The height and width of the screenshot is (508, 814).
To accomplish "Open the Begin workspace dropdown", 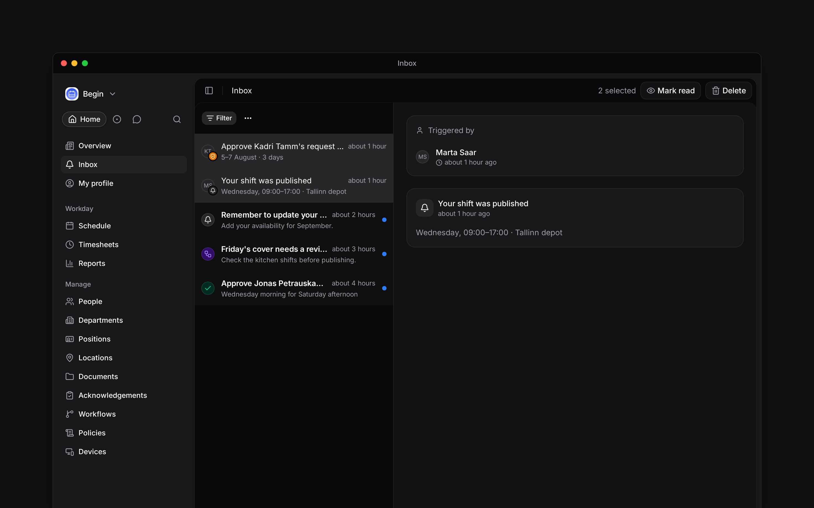I will 91,94.
